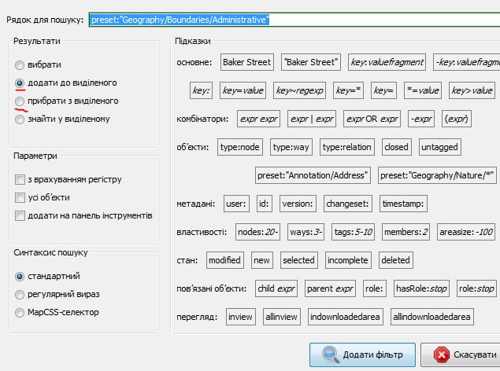Image resolution: width=500 pixels, height=371 pixels.
Task: Insert new state hint
Action: 261,260
